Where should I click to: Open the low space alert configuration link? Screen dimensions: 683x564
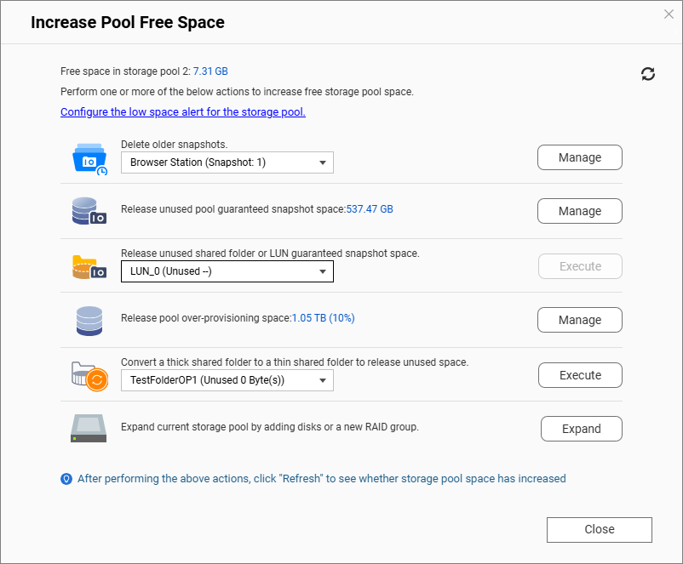[183, 111]
